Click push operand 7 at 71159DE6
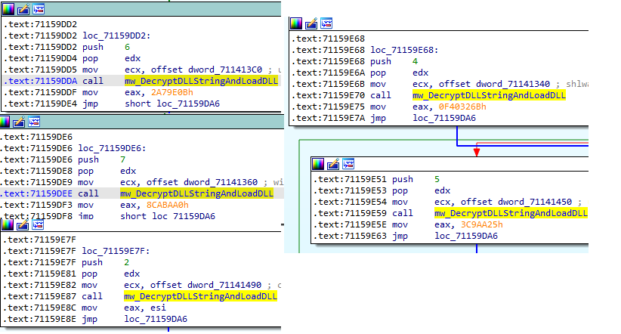Viewport: 621px width, 334px height. 123,159
